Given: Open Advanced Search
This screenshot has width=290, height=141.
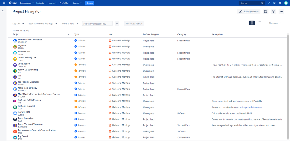Looking at the screenshot, I should (134, 24).
